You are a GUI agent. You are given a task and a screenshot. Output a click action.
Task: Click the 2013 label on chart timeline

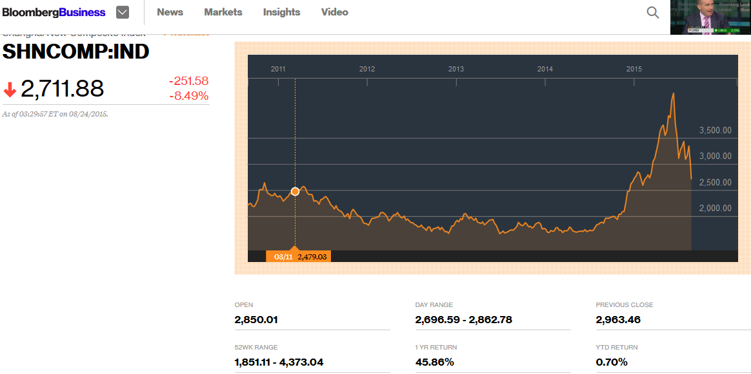[x=456, y=69]
